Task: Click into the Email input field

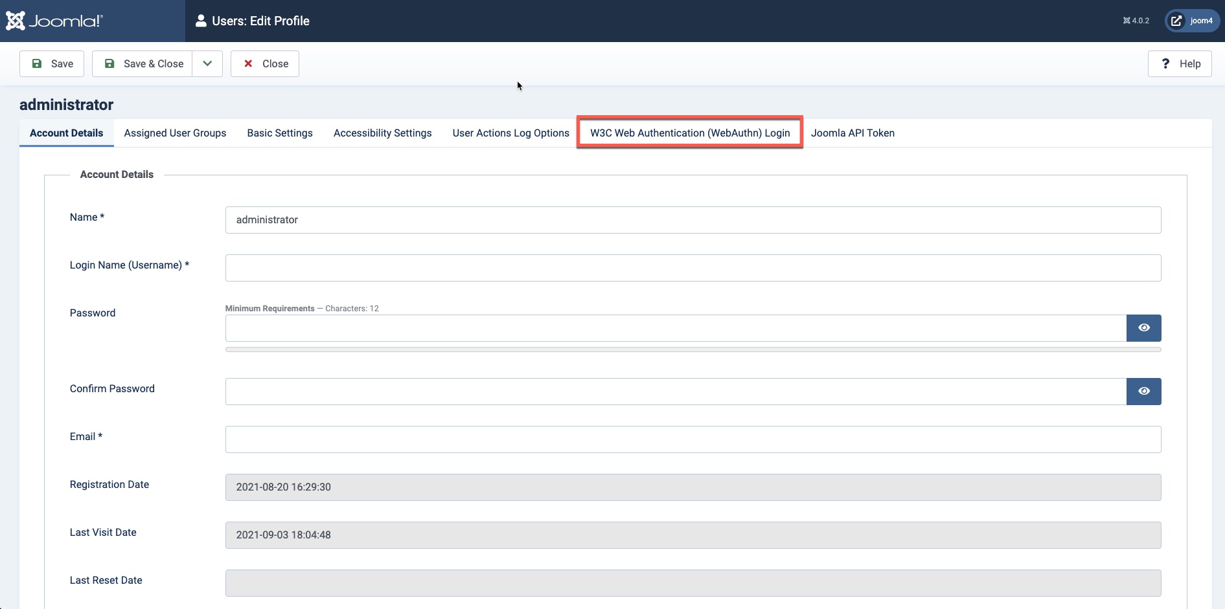Action: tap(693, 439)
